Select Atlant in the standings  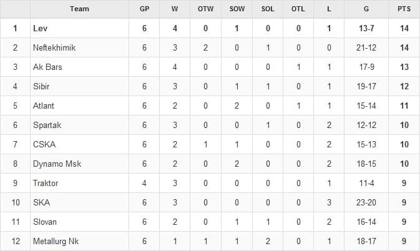click(x=44, y=106)
